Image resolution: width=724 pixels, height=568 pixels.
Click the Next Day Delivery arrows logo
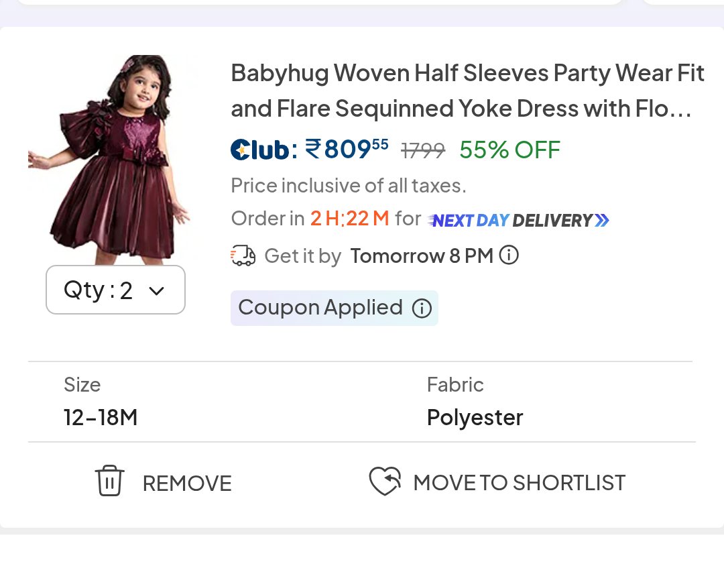[x=518, y=220]
